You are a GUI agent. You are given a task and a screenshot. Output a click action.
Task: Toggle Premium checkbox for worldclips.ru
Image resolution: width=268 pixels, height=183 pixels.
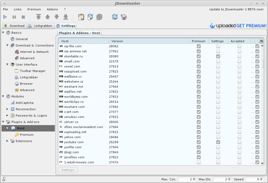199,102
